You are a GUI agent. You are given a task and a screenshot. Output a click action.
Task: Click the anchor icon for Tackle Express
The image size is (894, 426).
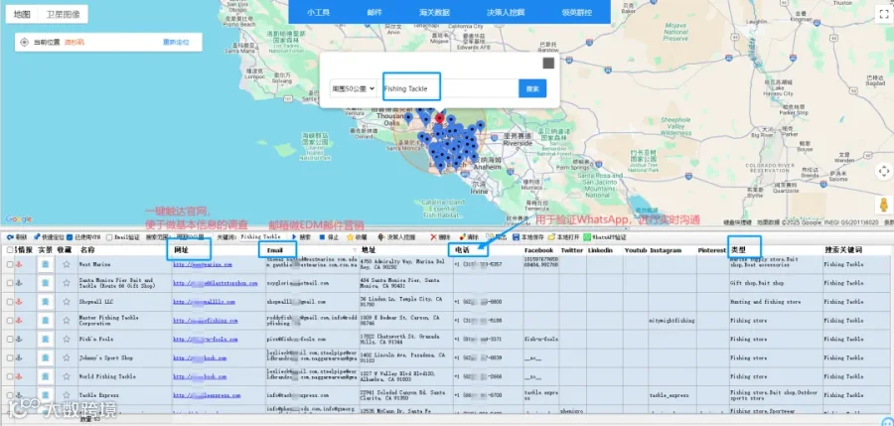click(x=18, y=395)
